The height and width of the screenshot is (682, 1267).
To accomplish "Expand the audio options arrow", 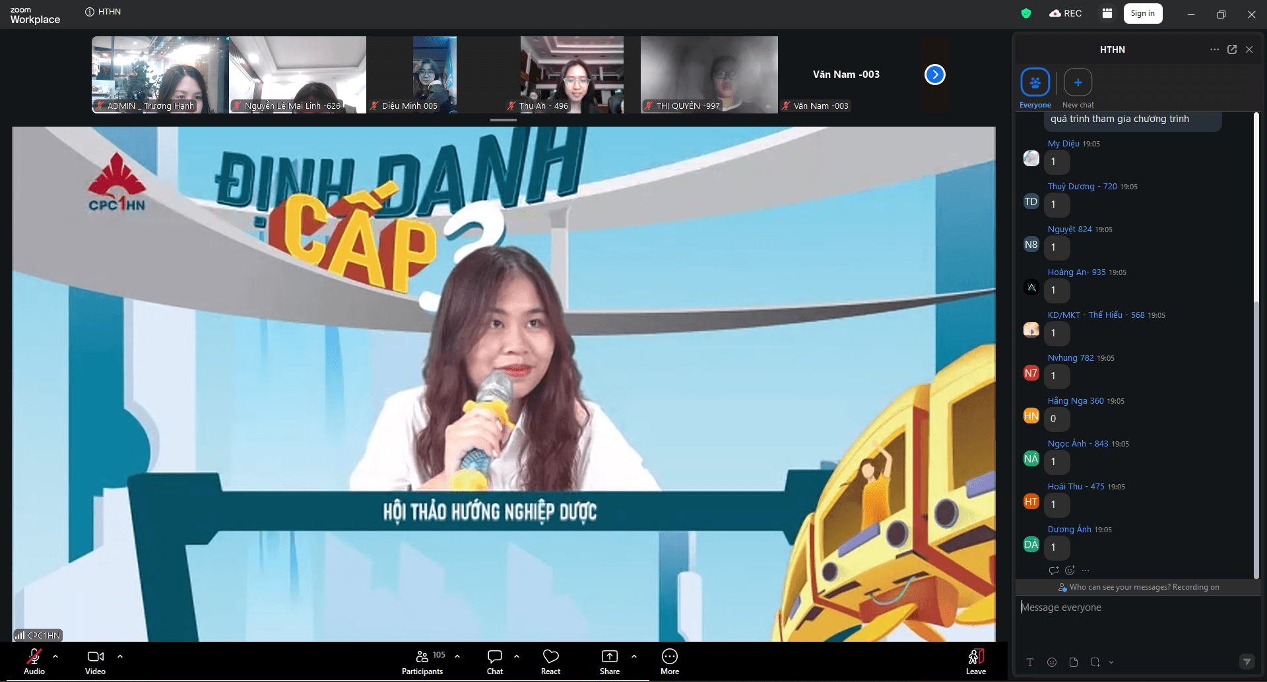I will click(55, 656).
